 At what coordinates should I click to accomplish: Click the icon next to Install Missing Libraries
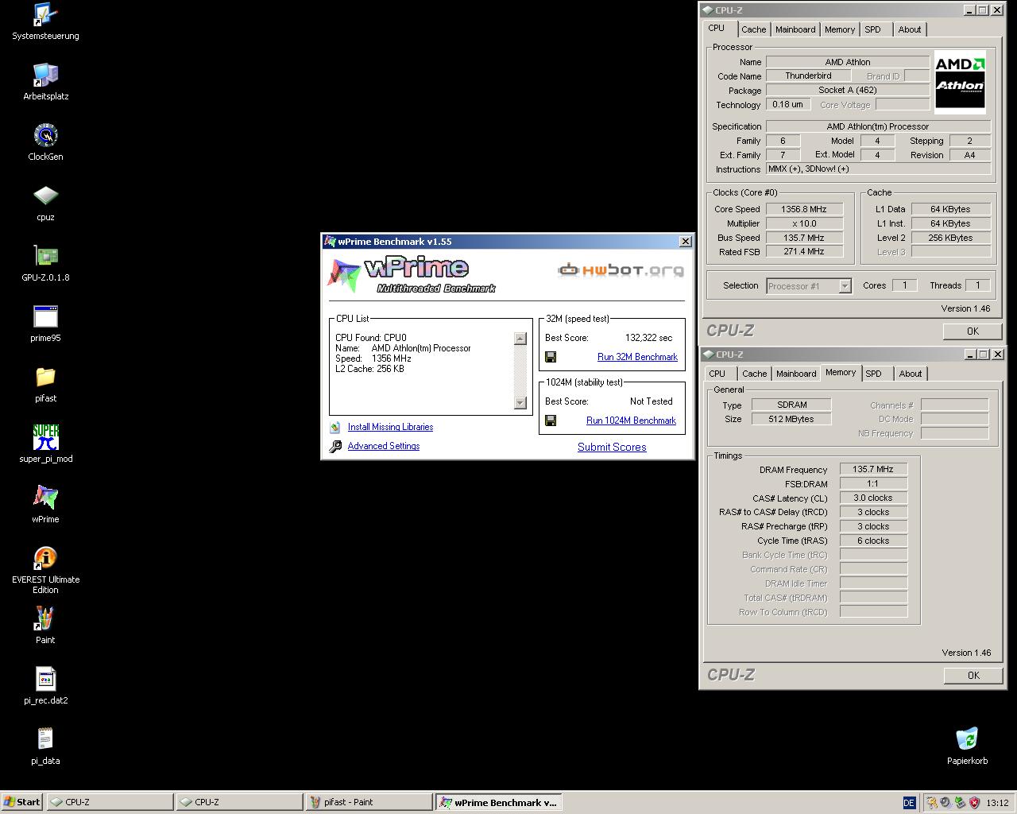[335, 428]
